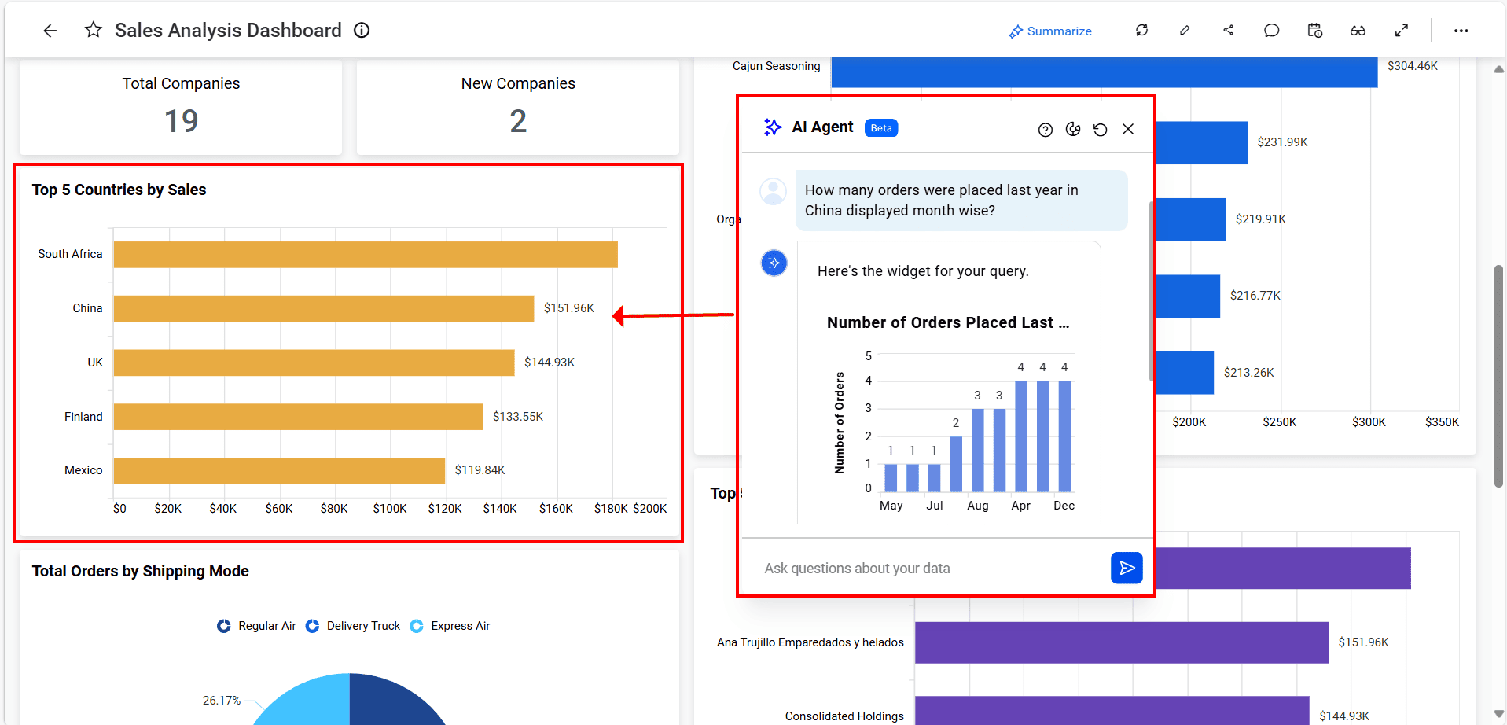Open help in the AI Agent panel
The height and width of the screenshot is (725, 1507).
[x=1045, y=129]
